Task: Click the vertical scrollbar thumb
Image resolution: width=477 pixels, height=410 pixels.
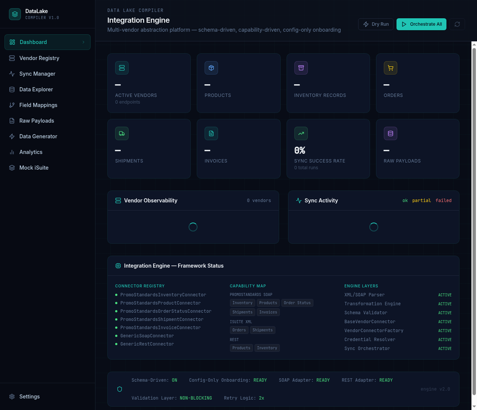Action: coord(474,222)
